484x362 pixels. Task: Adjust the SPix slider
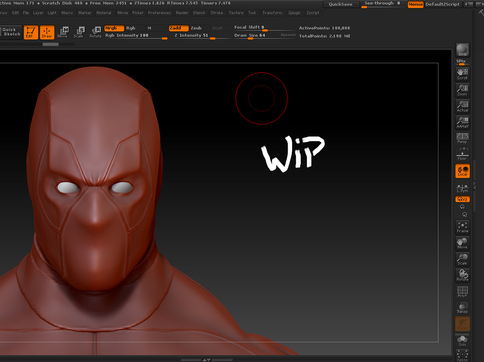pos(462,62)
